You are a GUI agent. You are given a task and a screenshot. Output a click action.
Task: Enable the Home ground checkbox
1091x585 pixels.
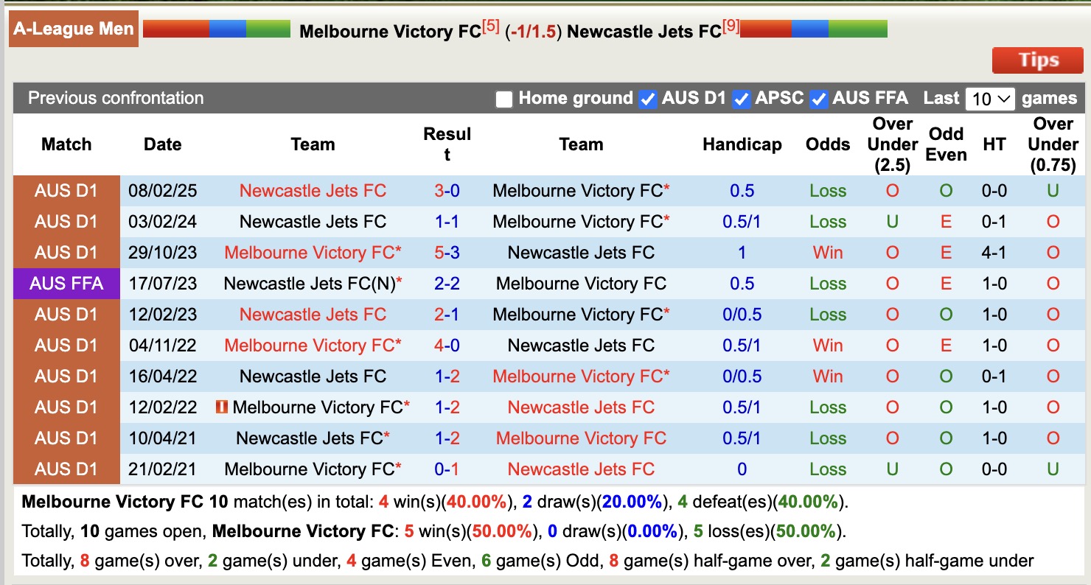[504, 98]
